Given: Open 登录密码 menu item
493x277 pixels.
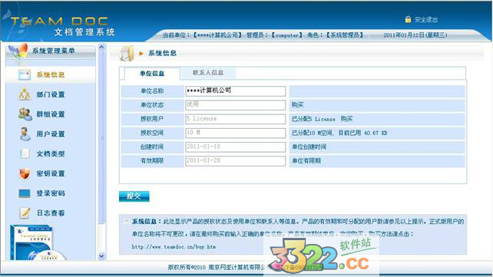Looking at the screenshot, I should 51,193.
